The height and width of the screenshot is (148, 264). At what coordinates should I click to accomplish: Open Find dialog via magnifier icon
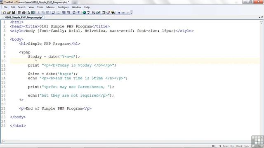coord(104,13)
